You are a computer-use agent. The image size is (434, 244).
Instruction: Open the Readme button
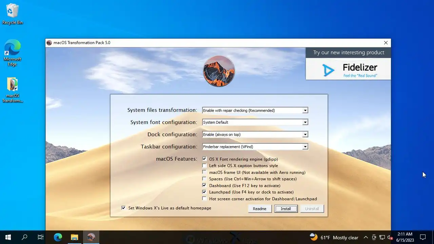point(259,209)
